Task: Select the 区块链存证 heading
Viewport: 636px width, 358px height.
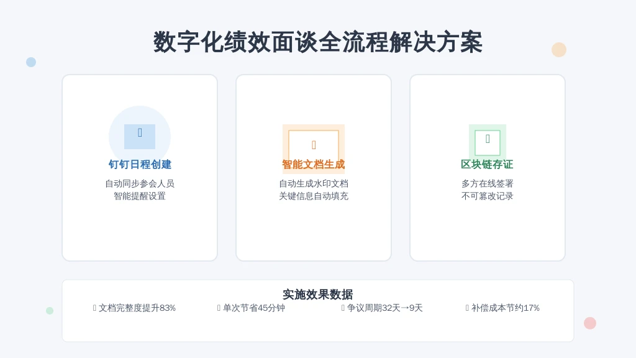Action: coord(487,164)
